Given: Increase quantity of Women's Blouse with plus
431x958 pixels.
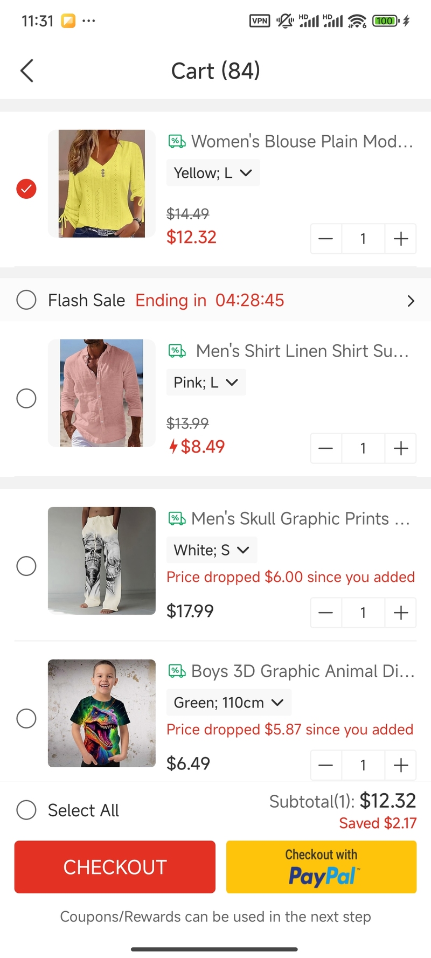Looking at the screenshot, I should (400, 239).
